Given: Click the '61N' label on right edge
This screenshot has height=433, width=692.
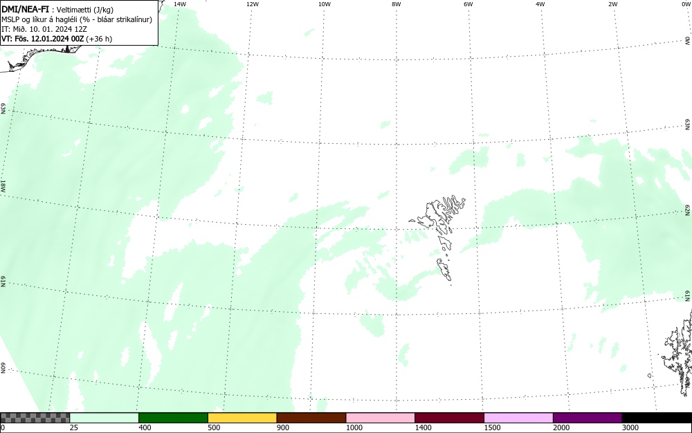Looking at the screenshot, I should click(688, 296).
